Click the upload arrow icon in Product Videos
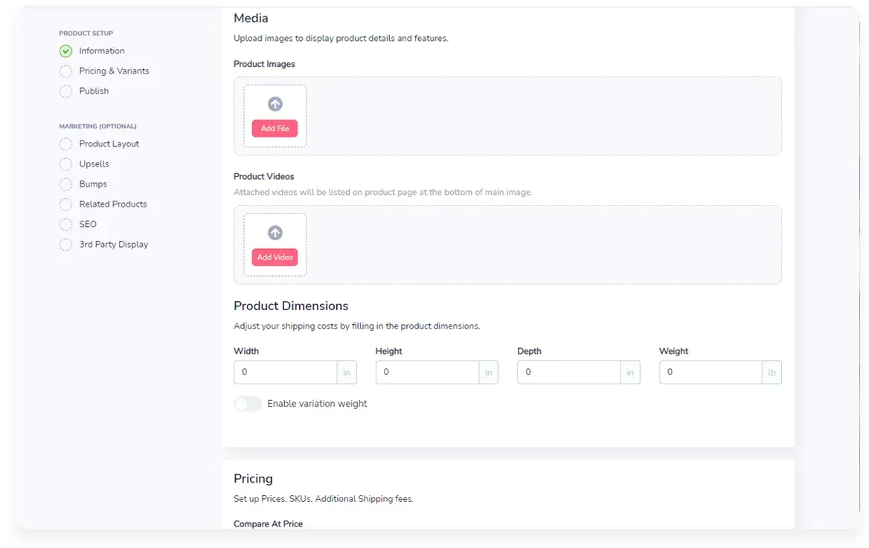The height and width of the screenshot is (548, 869). tap(275, 233)
